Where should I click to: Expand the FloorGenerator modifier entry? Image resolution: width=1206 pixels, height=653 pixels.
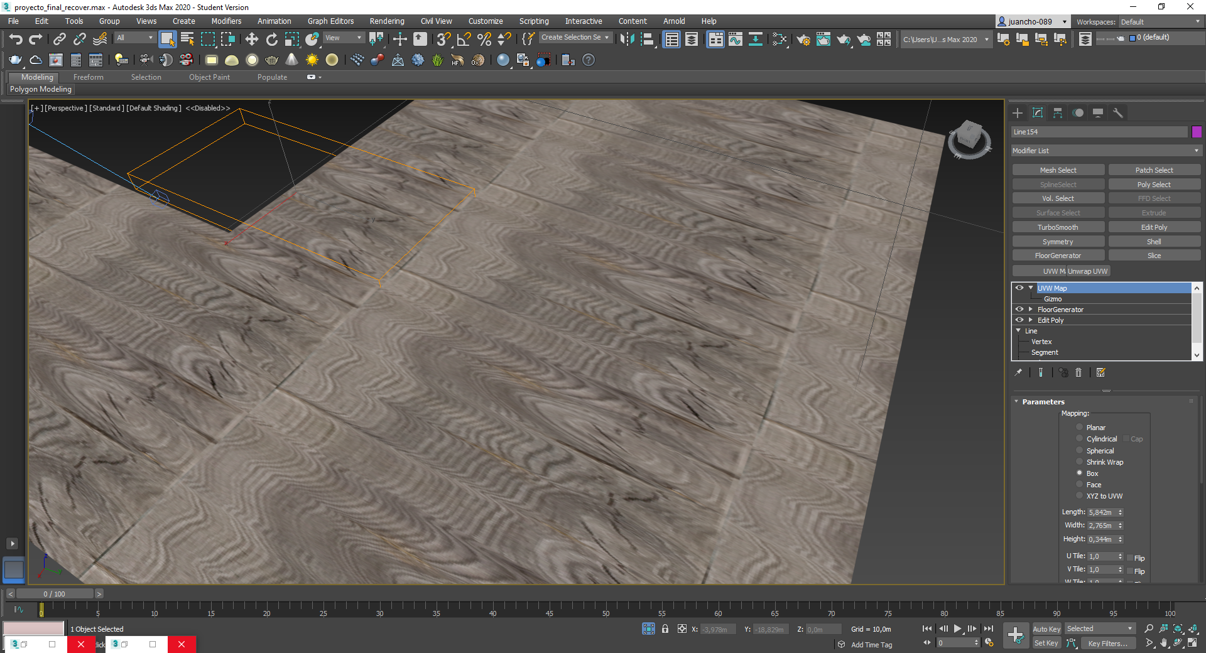pos(1031,310)
